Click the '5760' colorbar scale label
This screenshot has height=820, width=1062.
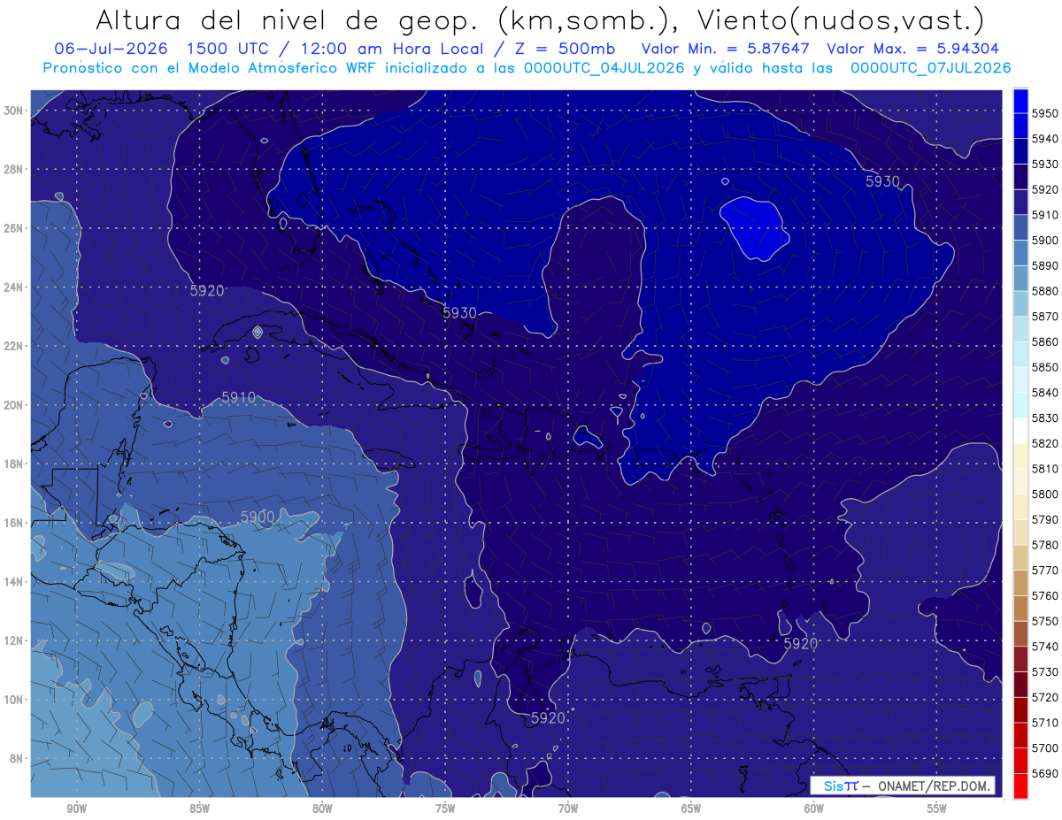1045,595
